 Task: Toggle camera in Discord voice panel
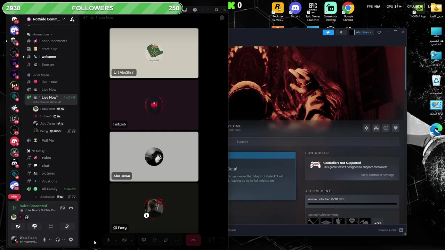point(18,226)
